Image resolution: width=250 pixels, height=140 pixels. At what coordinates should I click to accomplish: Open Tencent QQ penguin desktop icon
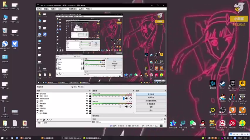click(x=202, y=124)
